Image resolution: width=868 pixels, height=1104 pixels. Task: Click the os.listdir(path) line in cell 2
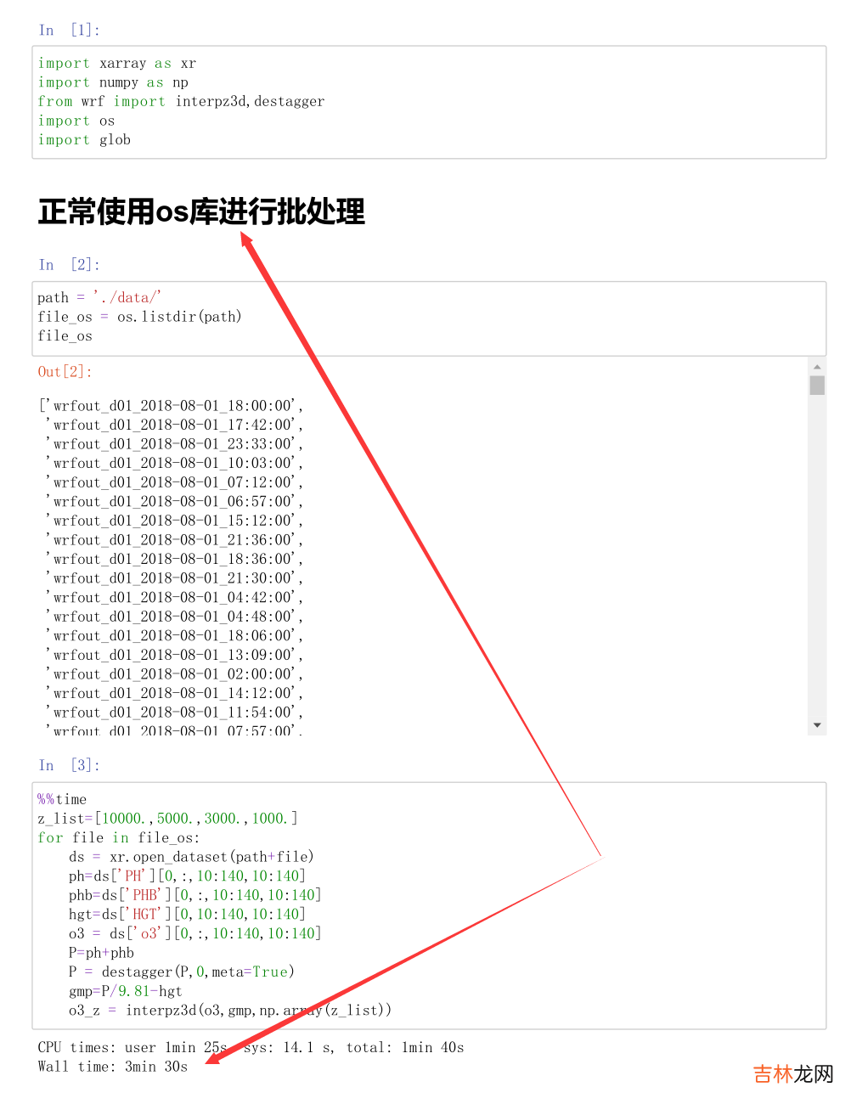click(140, 317)
